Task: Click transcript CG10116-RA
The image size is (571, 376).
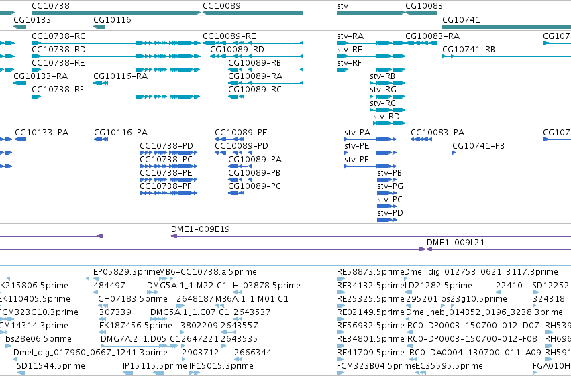Action: click(121, 76)
